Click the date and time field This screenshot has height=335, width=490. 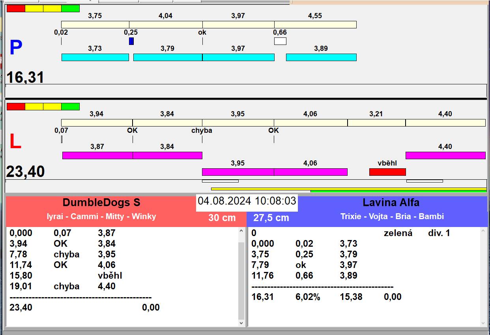[247, 201]
